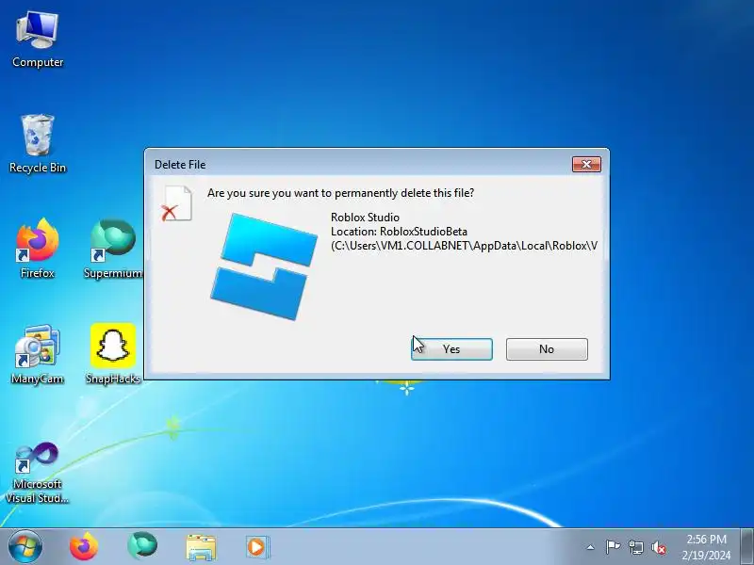This screenshot has width=754, height=565.
Task: Select the Recycle Bin desktop icon
Action: (x=38, y=144)
